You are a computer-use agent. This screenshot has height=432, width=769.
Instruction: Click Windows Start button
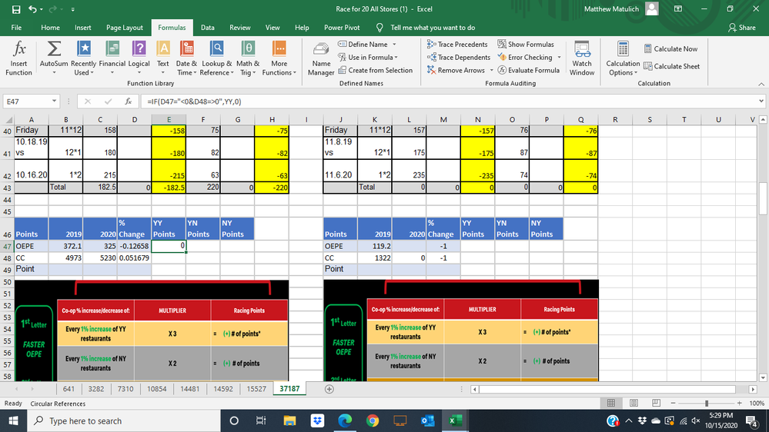(x=13, y=420)
